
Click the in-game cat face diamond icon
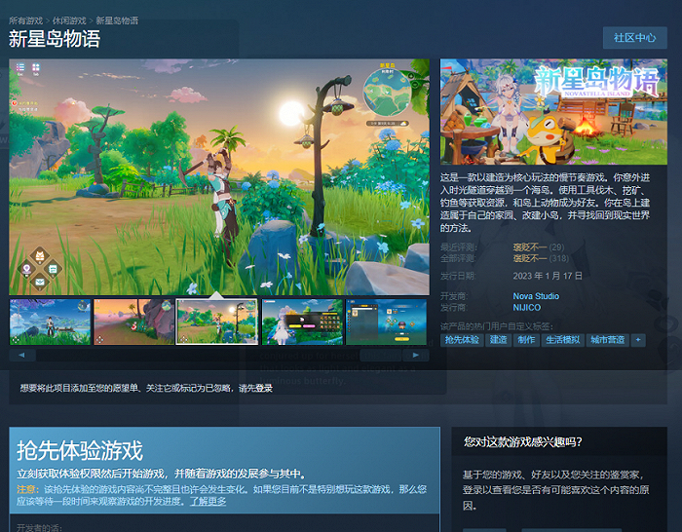click(40, 256)
